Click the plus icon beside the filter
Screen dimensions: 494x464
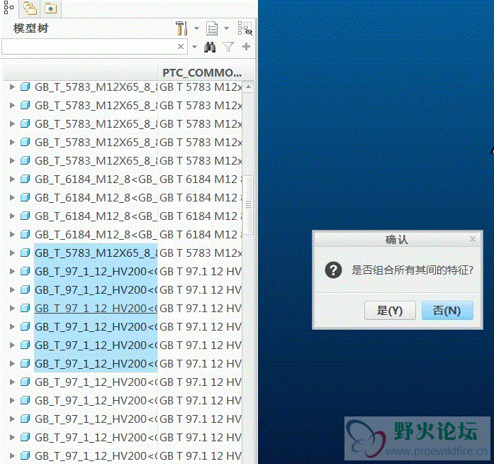pyautogui.click(x=246, y=47)
